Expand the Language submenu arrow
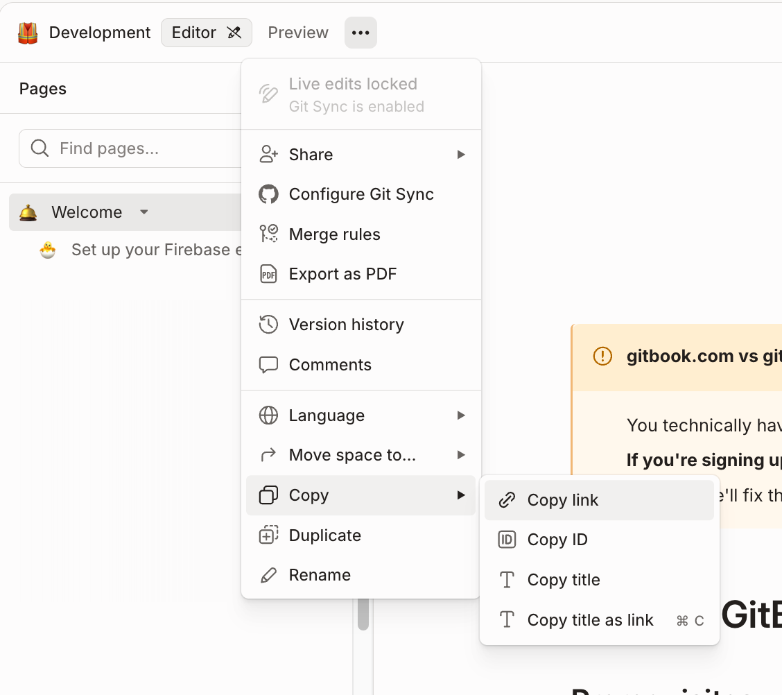The image size is (782, 695). pos(461,415)
